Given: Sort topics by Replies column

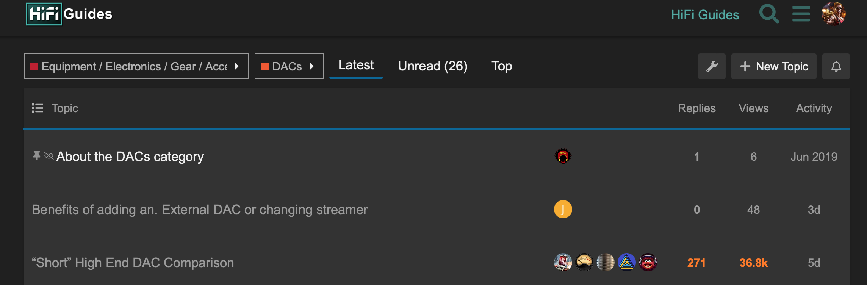Looking at the screenshot, I should pyautogui.click(x=696, y=108).
